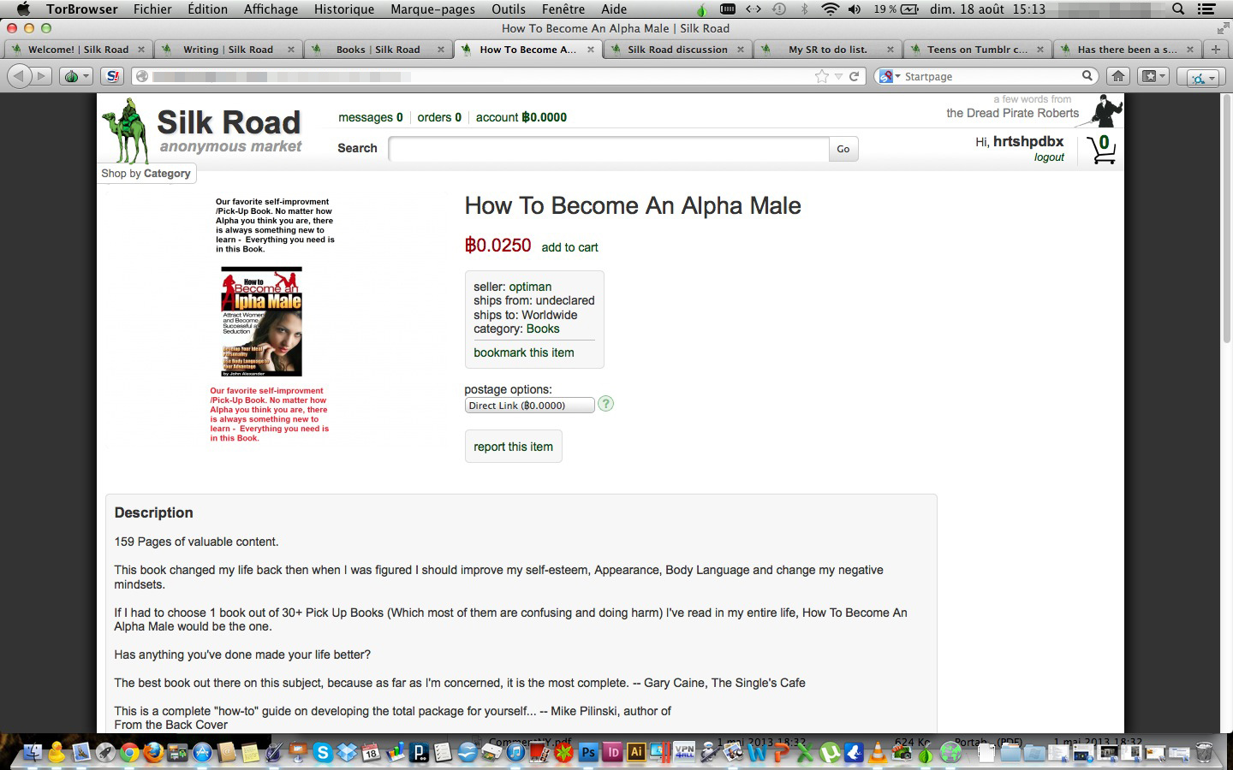Open the Mac App Store Dock icon
The height and width of the screenshot is (770, 1233).
[202, 752]
